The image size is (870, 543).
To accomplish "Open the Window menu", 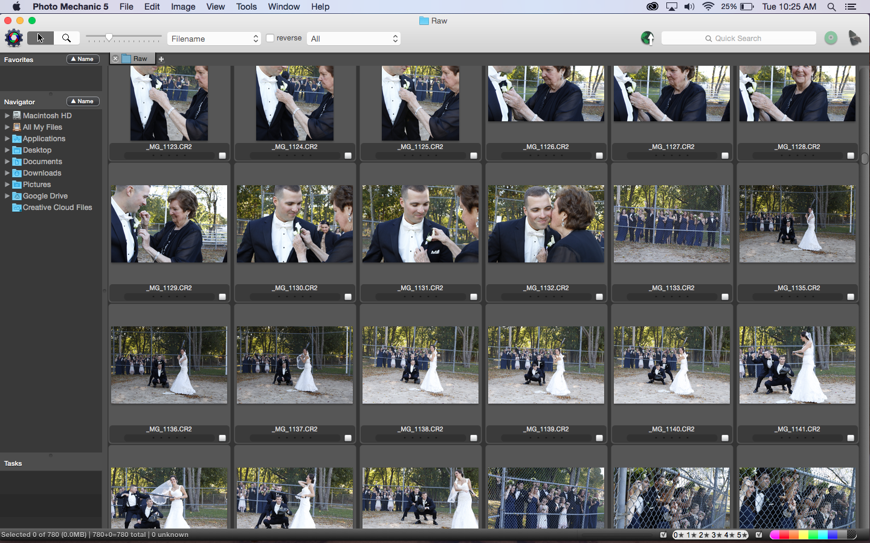I will [284, 7].
